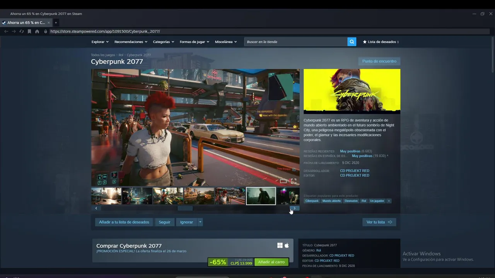Select the Ciberpunk tag
The width and height of the screenshot is (495, 278).
tap(312, 201)
